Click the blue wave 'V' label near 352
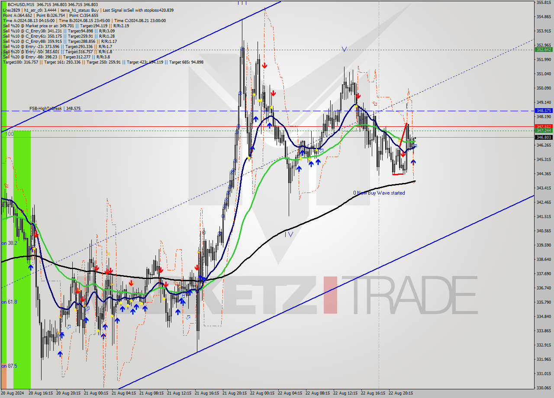 pos(344,49)
